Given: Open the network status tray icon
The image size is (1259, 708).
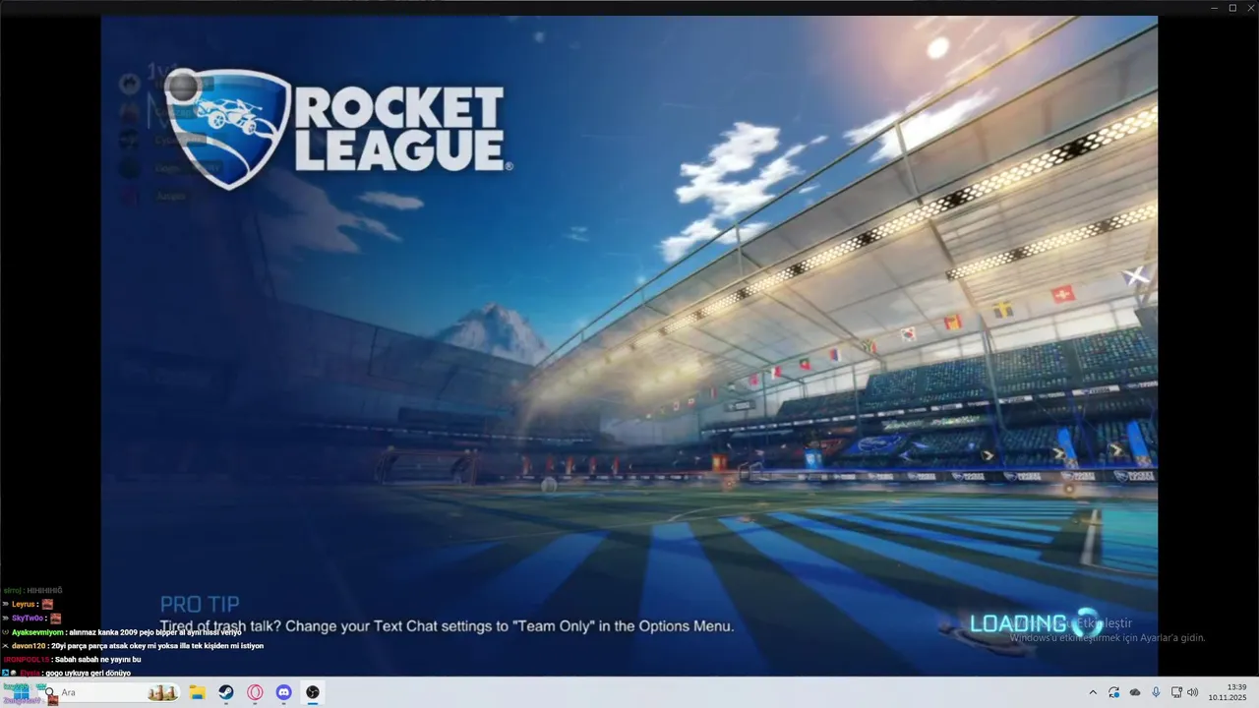Looking at the screenshot, I should (x=1176, y=692).
